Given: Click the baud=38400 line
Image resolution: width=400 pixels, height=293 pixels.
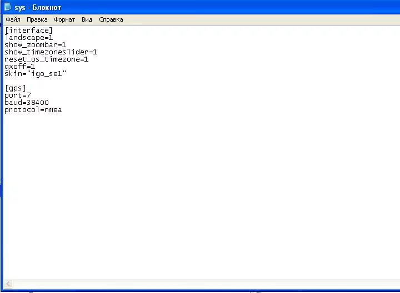Looking at the screenshot, I should coord(27,103).
